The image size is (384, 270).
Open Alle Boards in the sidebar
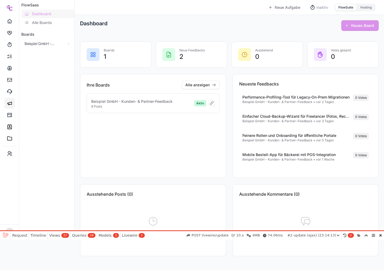[48, 23]
